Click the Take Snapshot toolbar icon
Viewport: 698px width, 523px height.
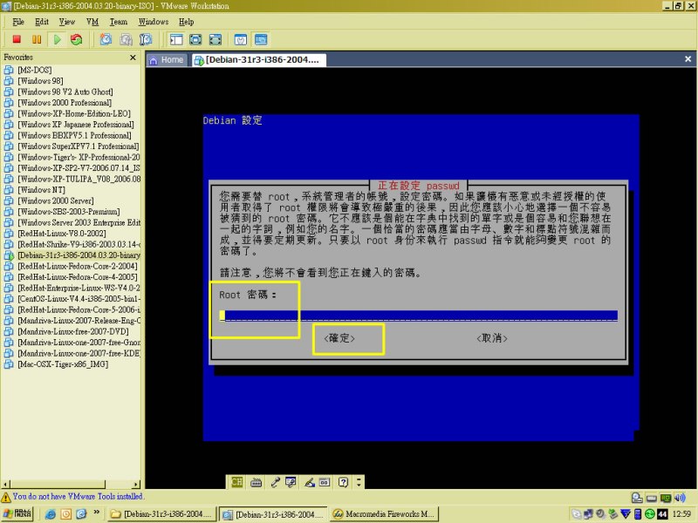106,39
